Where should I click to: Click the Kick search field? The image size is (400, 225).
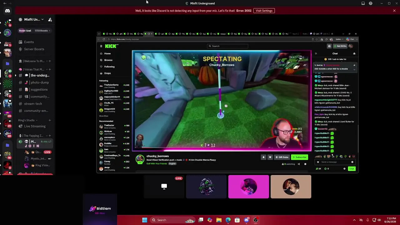pos(227,46)
